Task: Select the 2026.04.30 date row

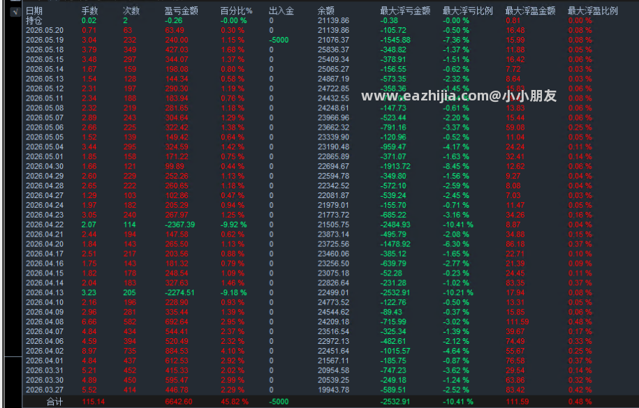Action: [45, 166]
